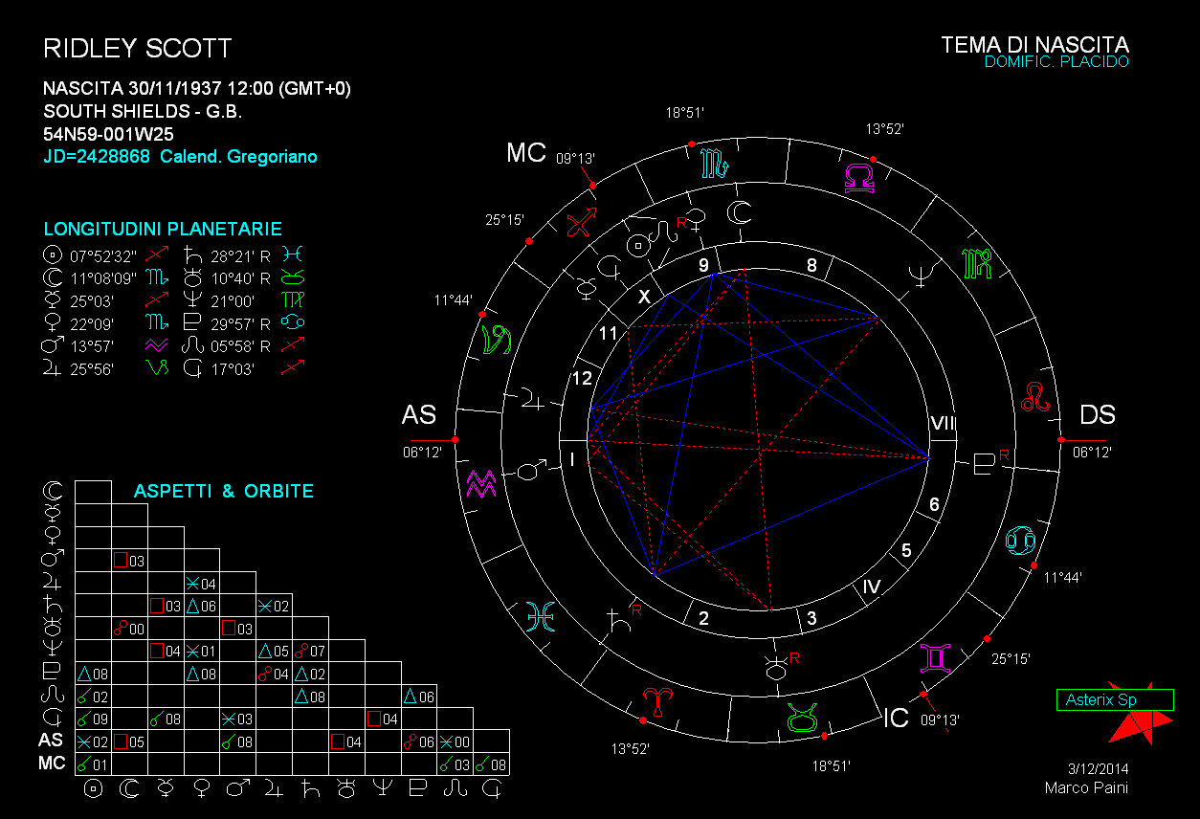Select the Aquarius sign on the zodiac wheel
The height and width of the screenshot is (819, 1200).
[x=479, y=483]
